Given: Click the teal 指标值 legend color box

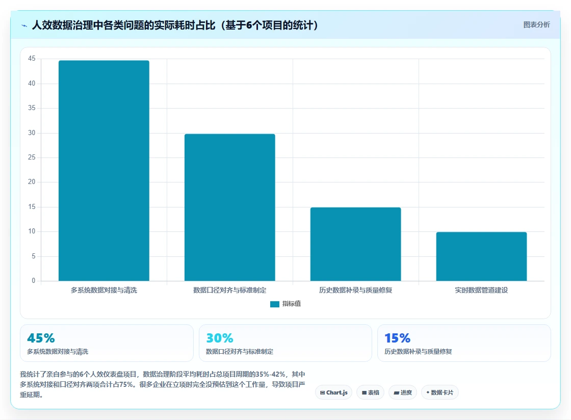Looking at the screenshot, I should coord(275,304).
